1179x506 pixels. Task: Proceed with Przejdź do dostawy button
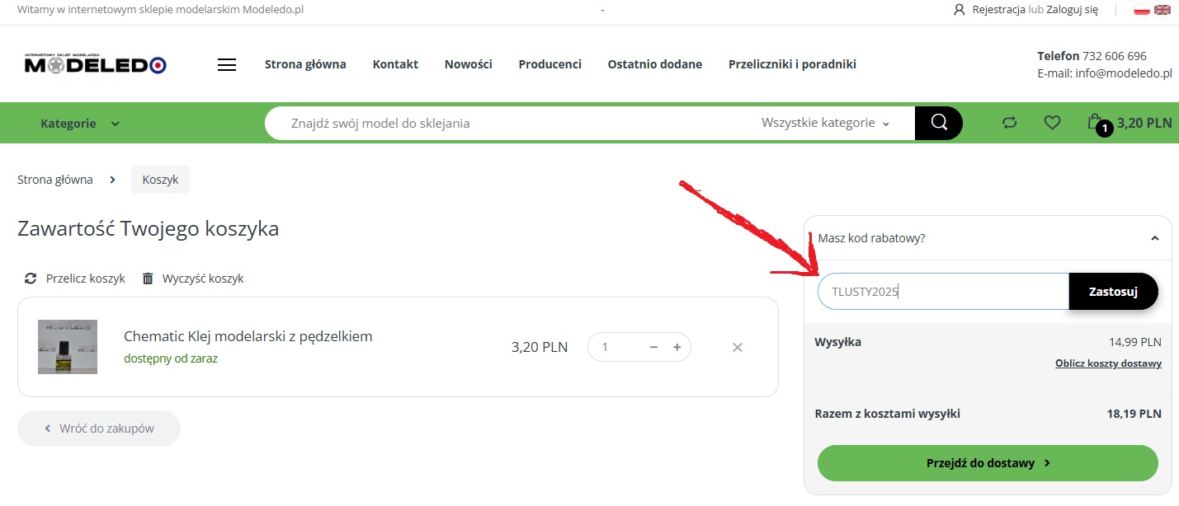(988, 463)
